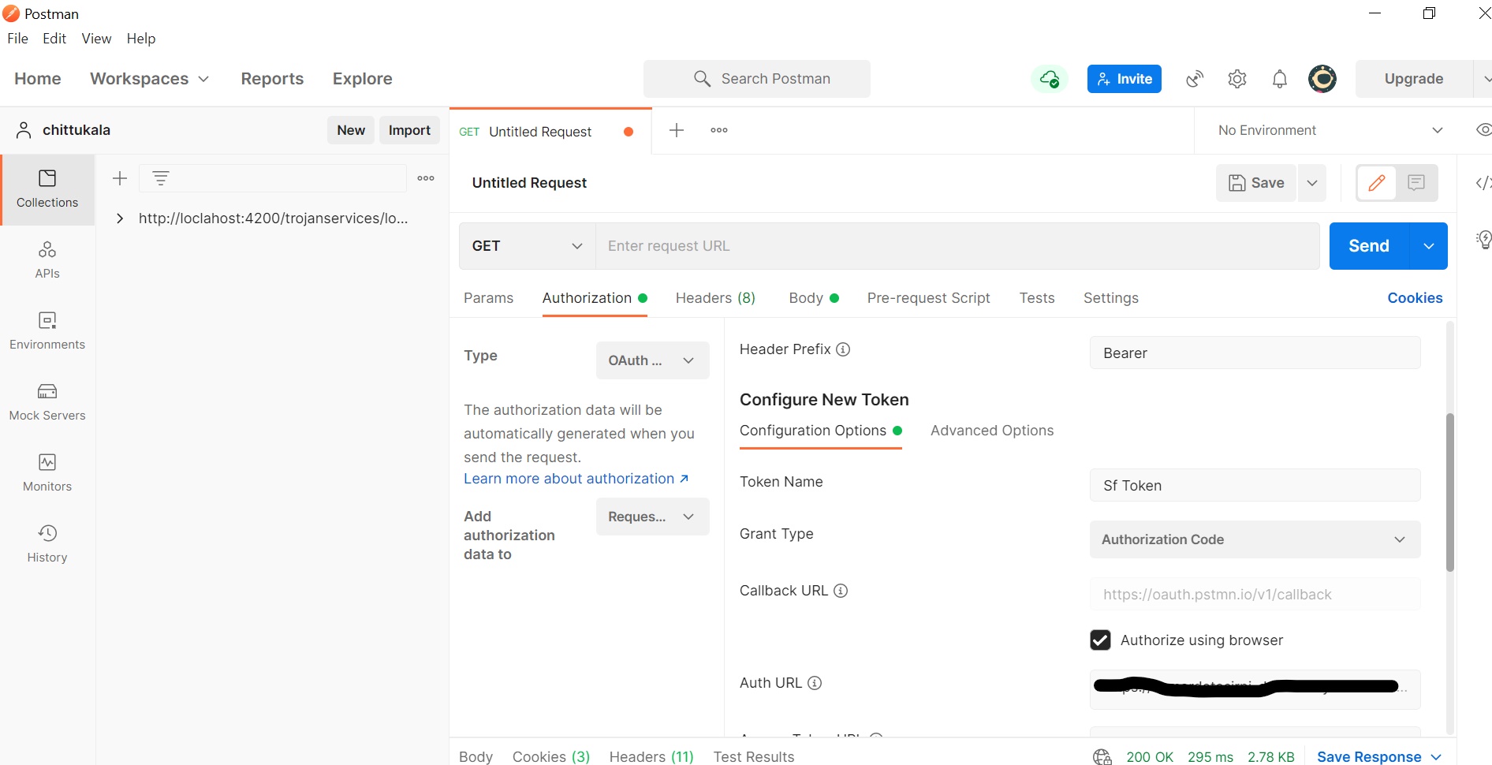The image size is (1492, 765).
Task: Expand the localhost:4200 trojanservices collection
Action: tap(120, 218)
